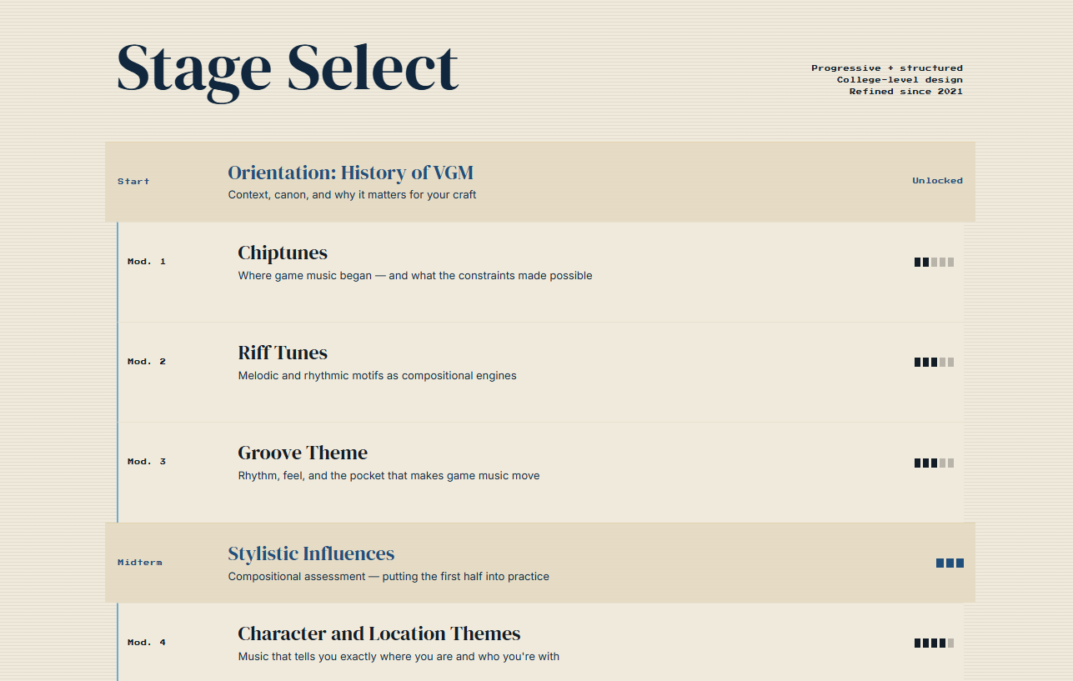Click the blue Stylistic Influences midterm blocks
This screenshot has height=681, width=1073.
950,563
